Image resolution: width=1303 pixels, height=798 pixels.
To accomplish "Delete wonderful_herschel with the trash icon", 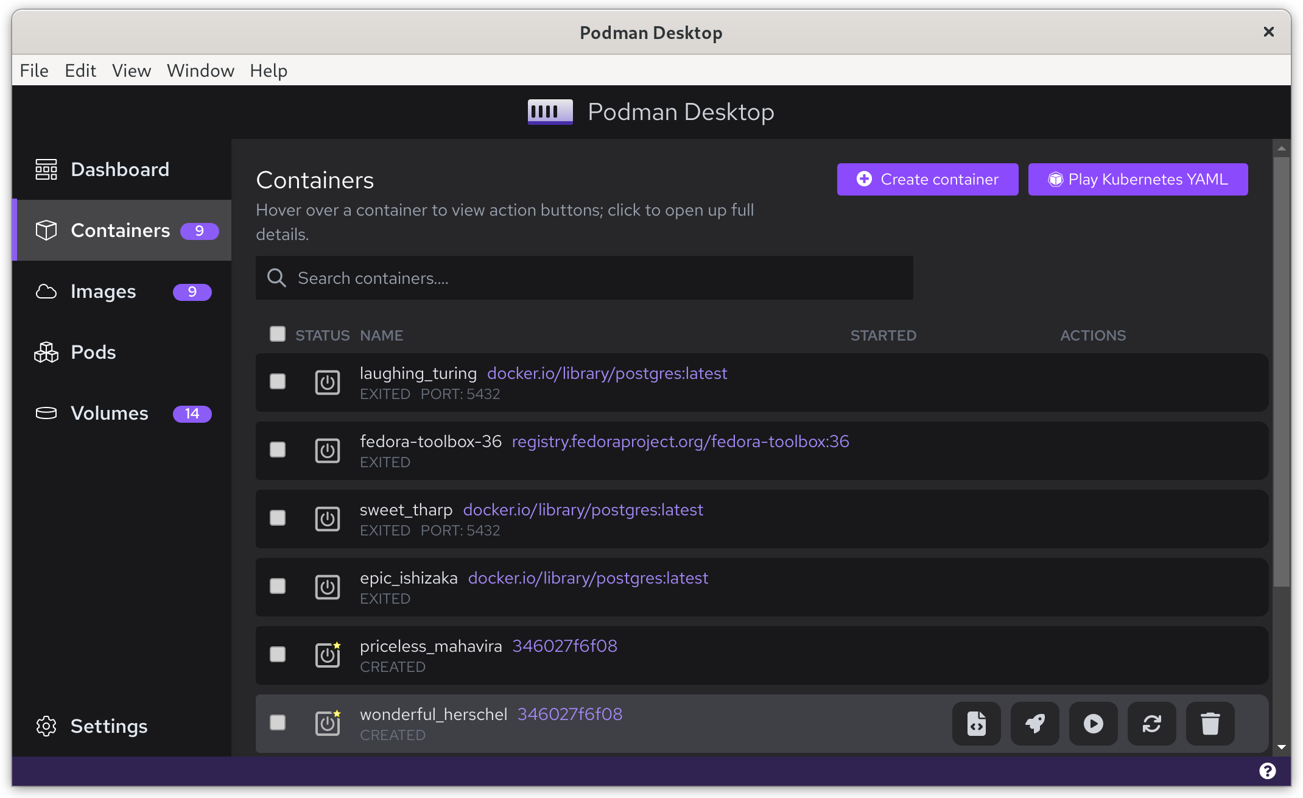I will tap(1210, 724).
